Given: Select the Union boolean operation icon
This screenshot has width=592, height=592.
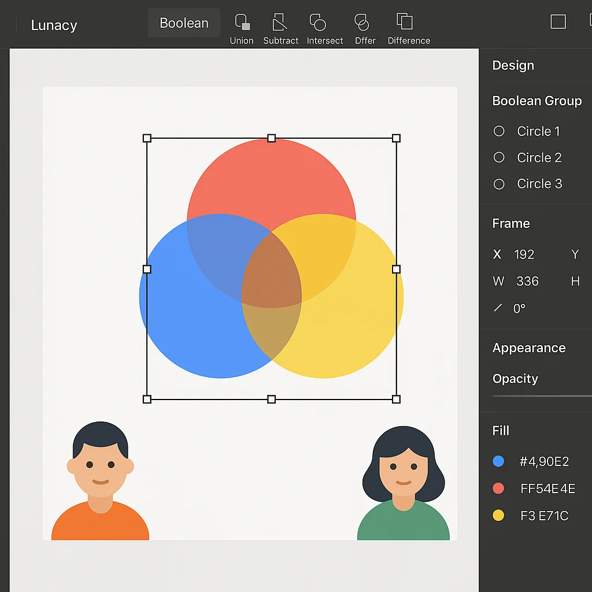Looking at the screenshot, I should coord(242,22).
